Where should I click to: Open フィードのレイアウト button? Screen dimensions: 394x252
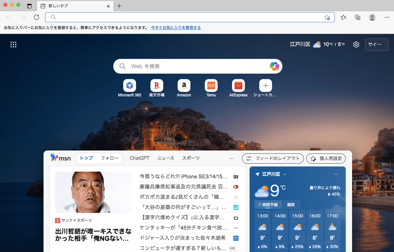(x=273, y=159)
